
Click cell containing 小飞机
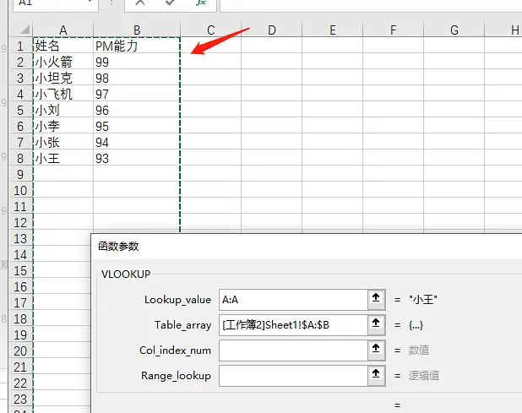63,95
